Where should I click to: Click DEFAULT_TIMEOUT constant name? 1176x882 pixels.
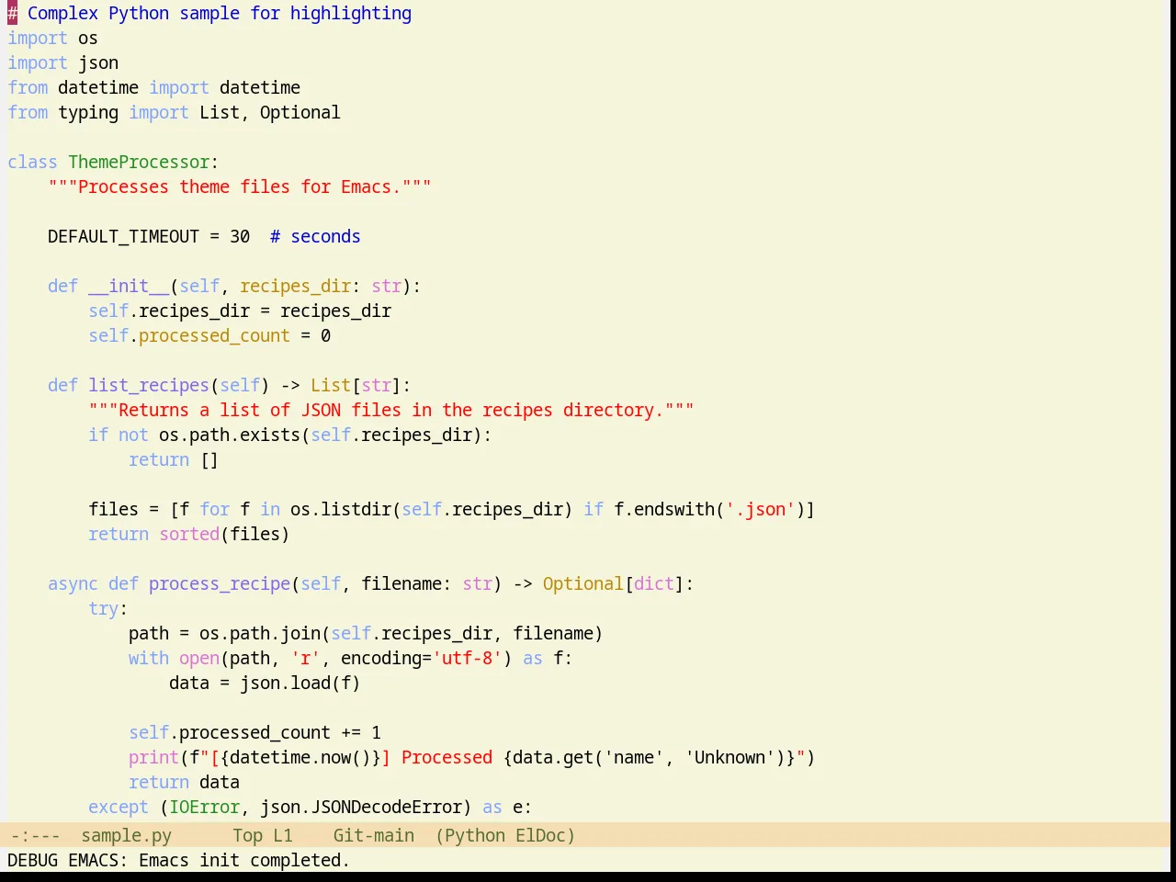123,236
